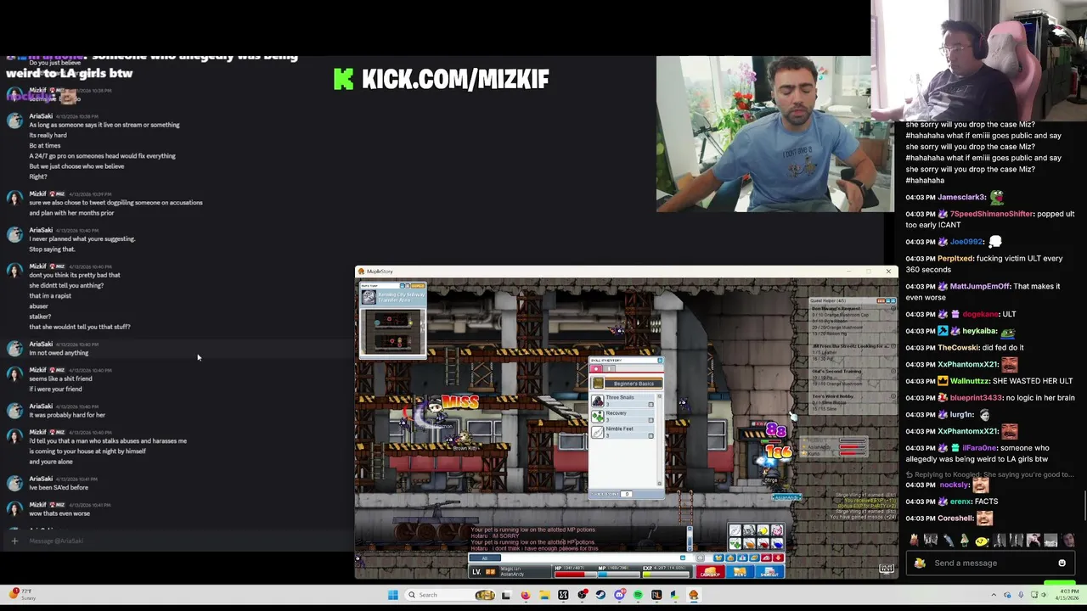The image size is (1087, 611).
Task: Select the Recovery skill icon
Action: [x=598, y=417]
